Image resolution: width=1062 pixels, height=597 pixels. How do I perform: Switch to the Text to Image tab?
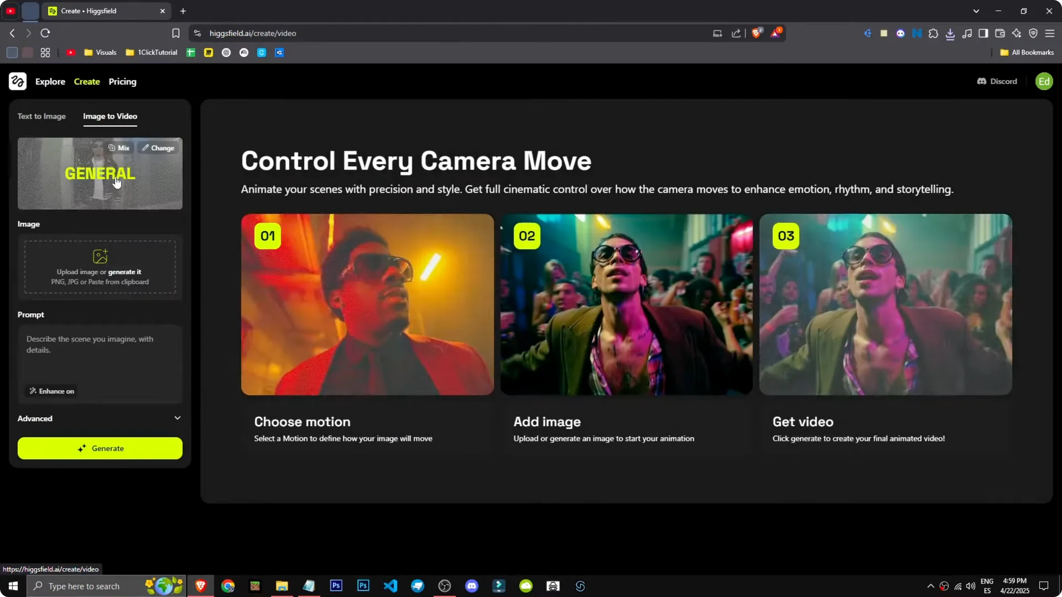(41, 116)
